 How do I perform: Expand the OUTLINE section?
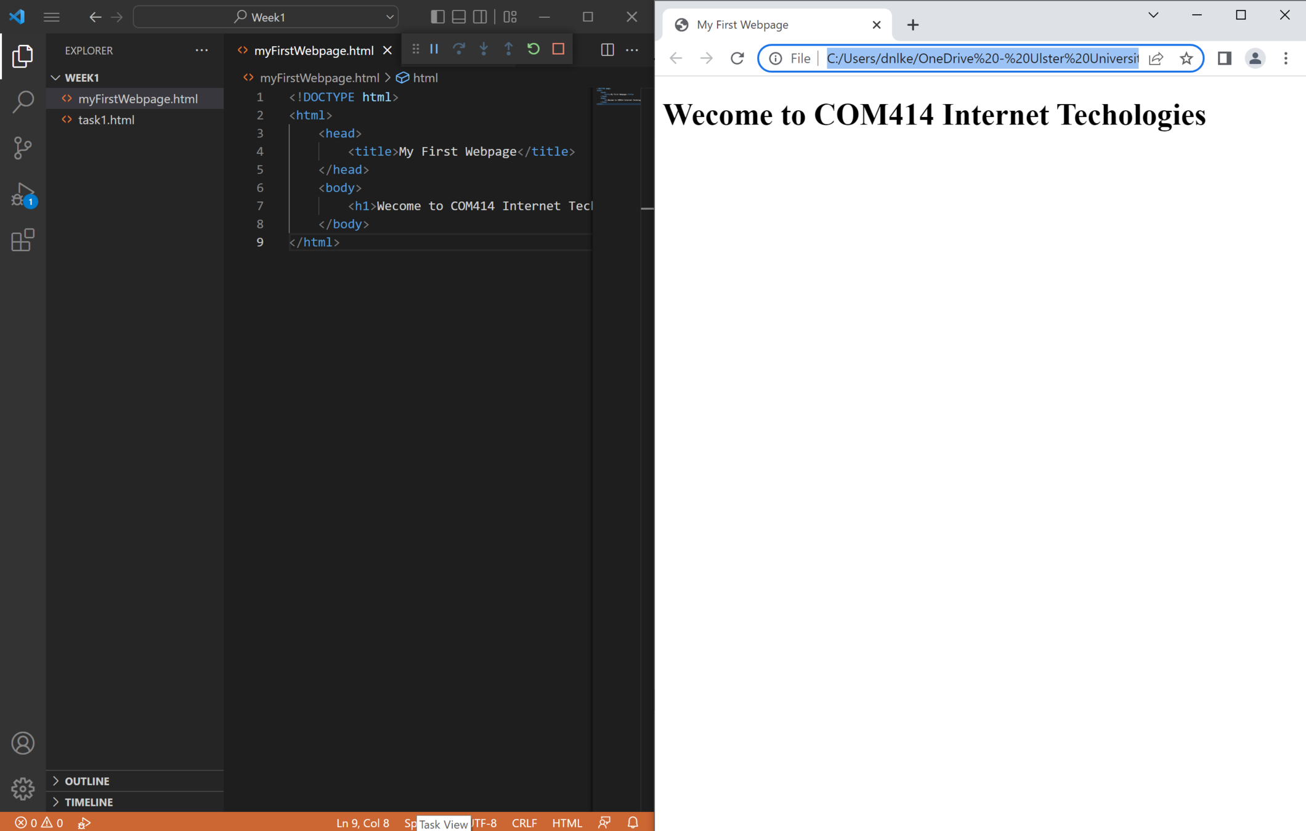[x=87, y=781]
